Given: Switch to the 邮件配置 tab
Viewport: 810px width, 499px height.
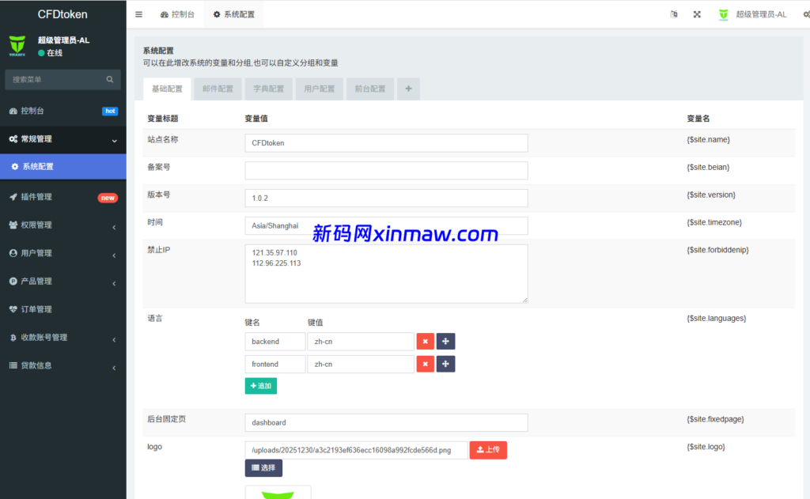Looking at the screenshot, I should click(217, 89).
